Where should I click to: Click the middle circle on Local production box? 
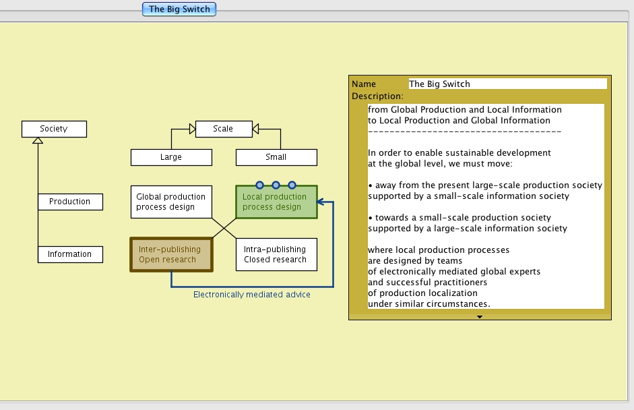[276, 185]
